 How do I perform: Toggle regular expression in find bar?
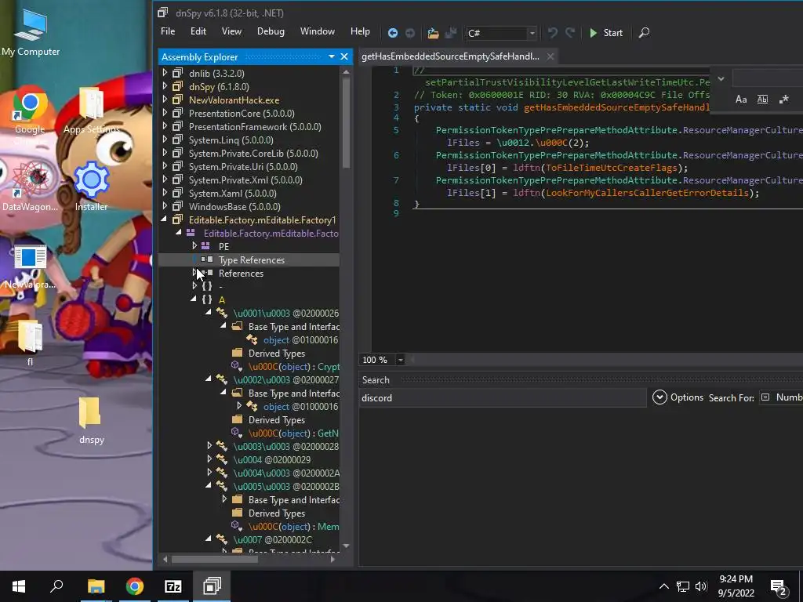(x=783, y=100)
